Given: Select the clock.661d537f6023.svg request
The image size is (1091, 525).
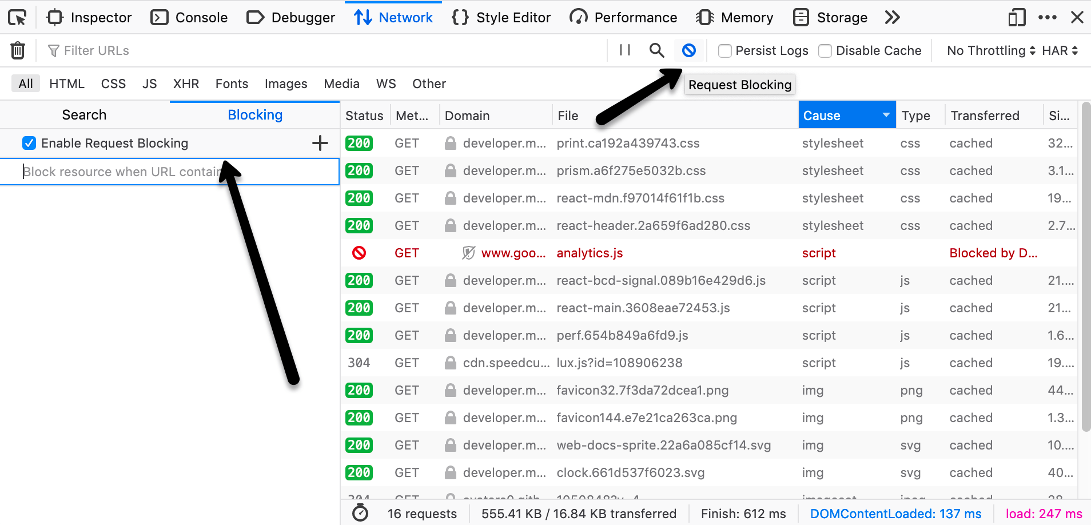Looking at the screenshot, I should [709, 472].
